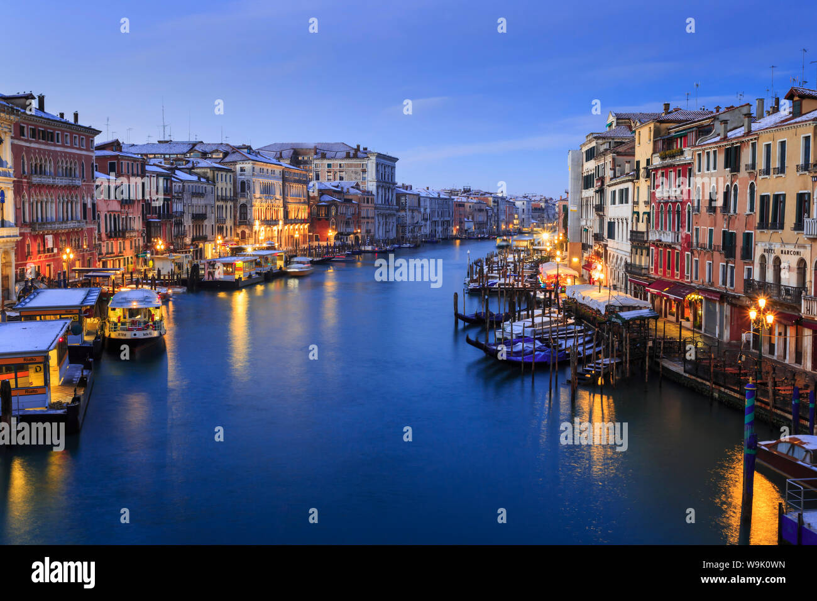The width and height of the screenshot is (817, 601).
Task: Open the www.alamy.com link
Action: coord(743,582)
